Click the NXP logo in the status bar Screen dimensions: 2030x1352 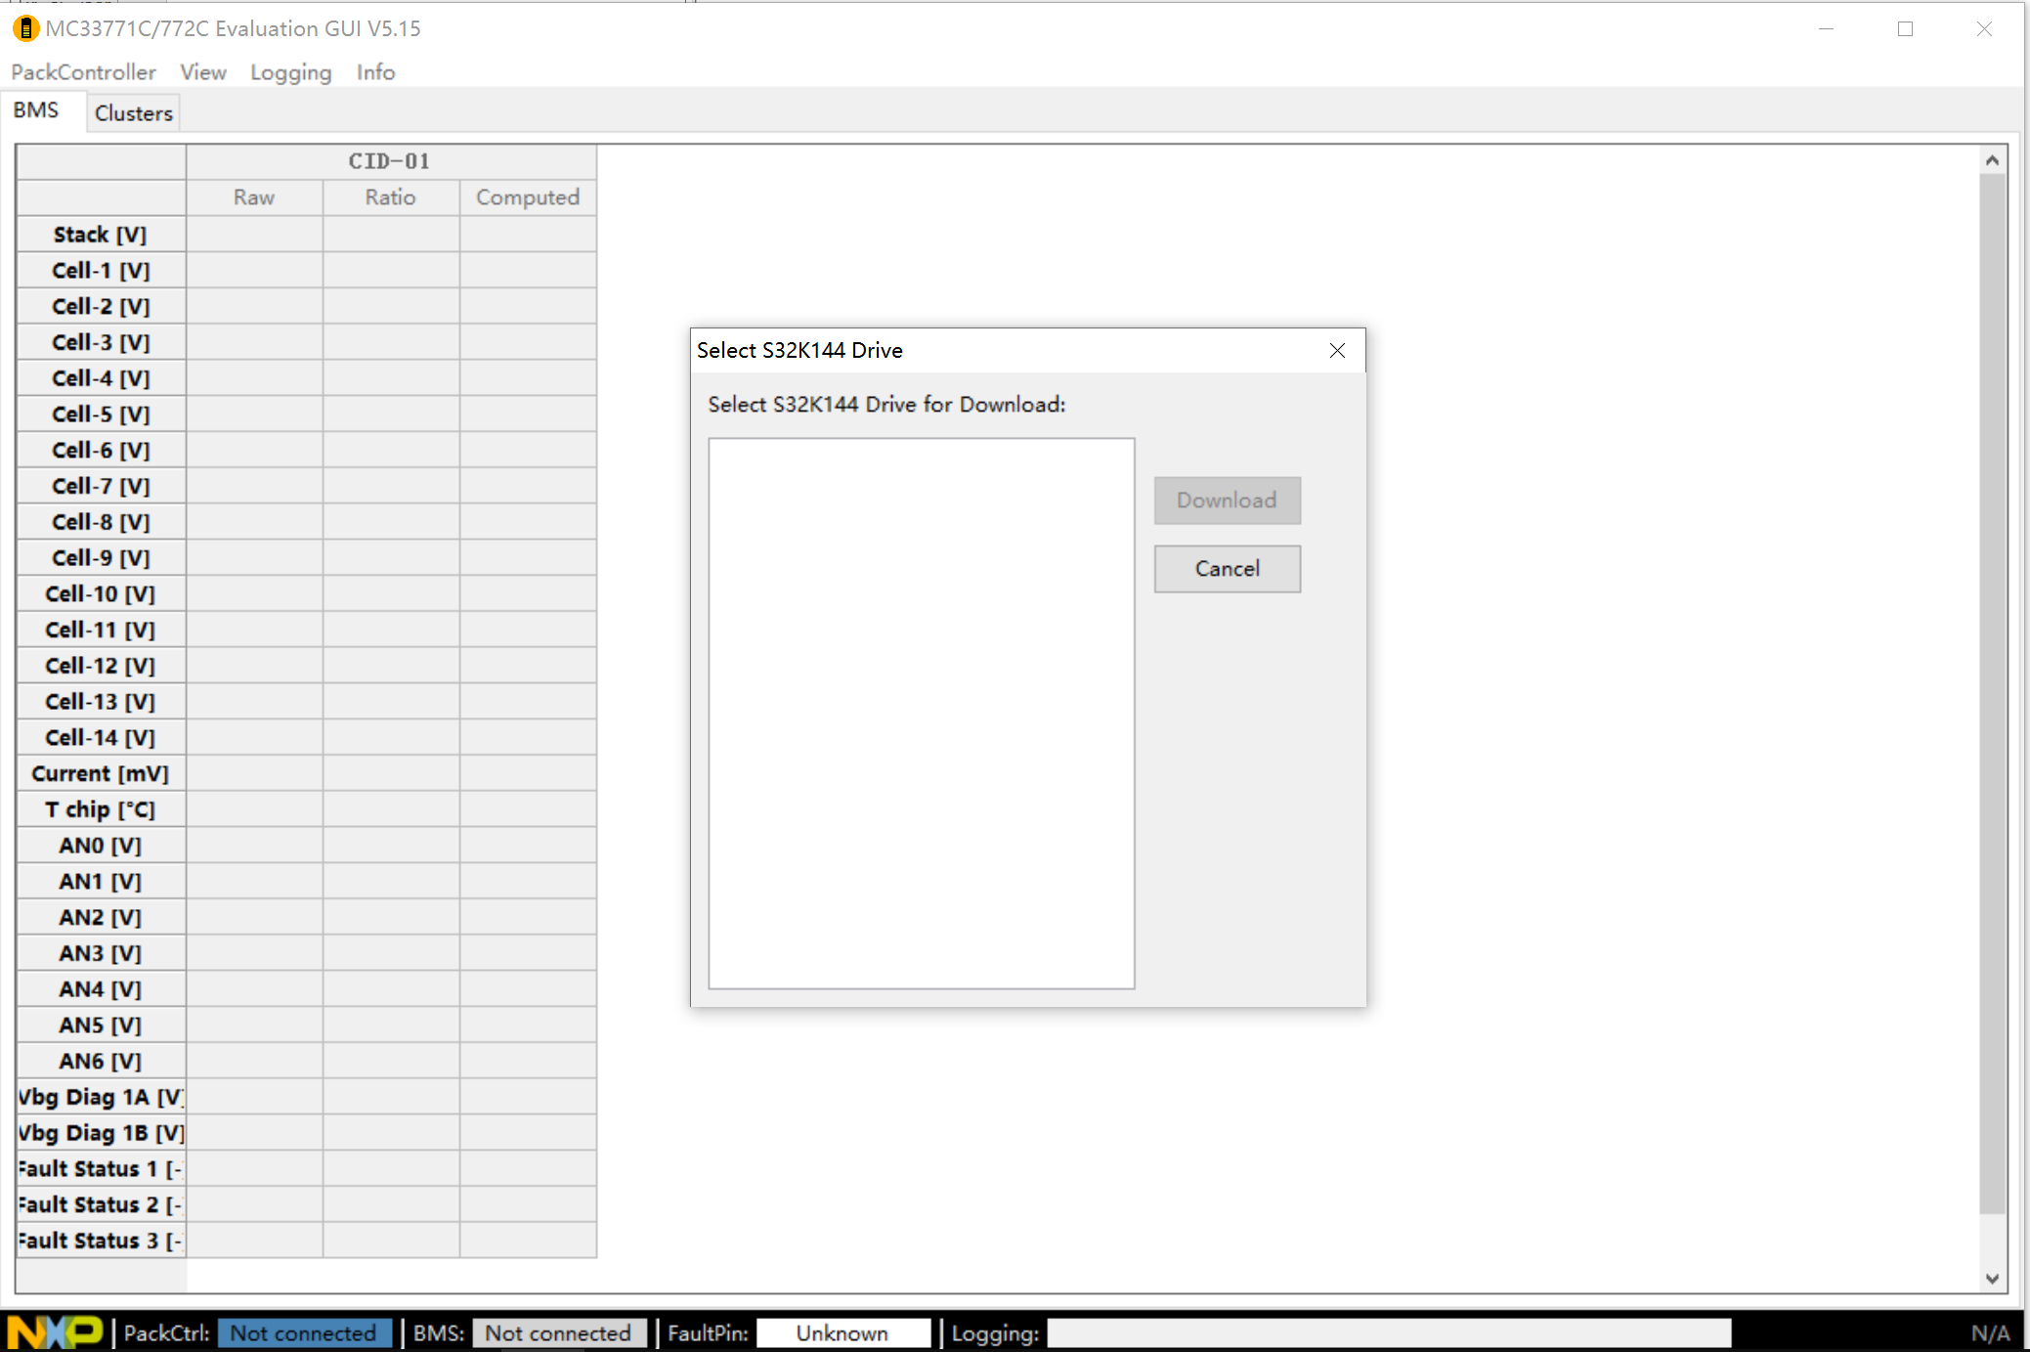[54, 1332]
